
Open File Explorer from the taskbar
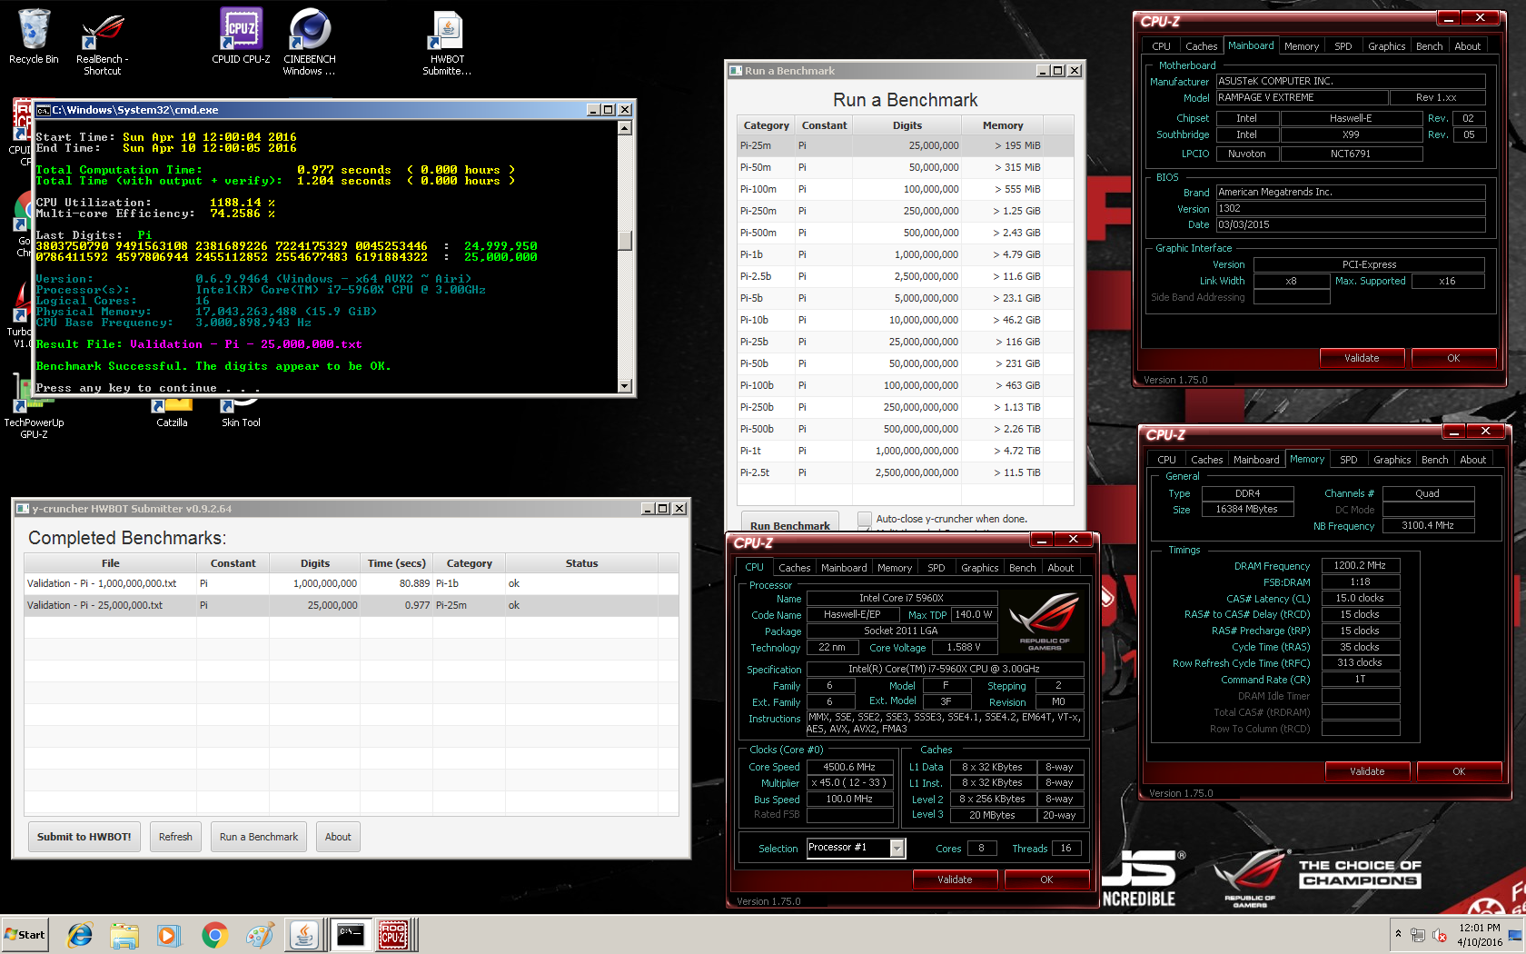[124, 935]
